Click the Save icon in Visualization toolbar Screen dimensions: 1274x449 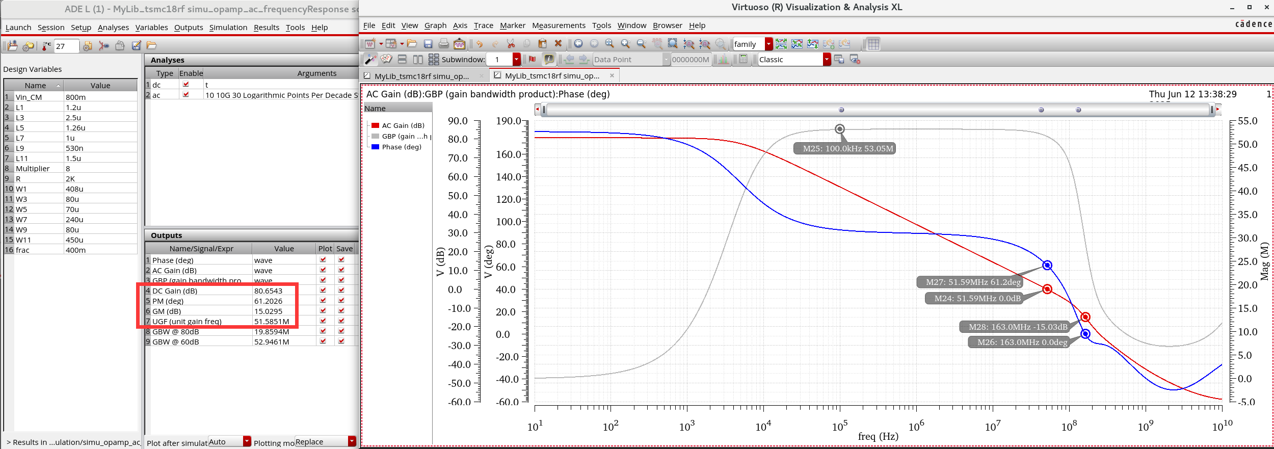click(x=428, y=44)
